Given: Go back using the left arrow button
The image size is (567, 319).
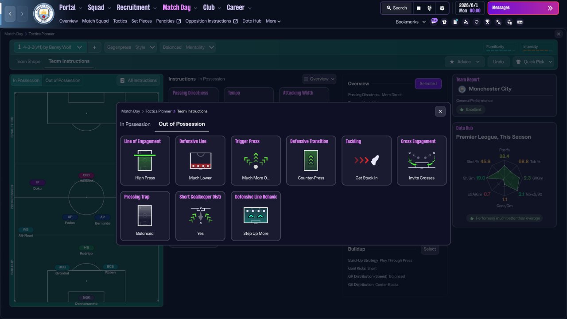Looking at the screenshot, I should tap(10, 14).
